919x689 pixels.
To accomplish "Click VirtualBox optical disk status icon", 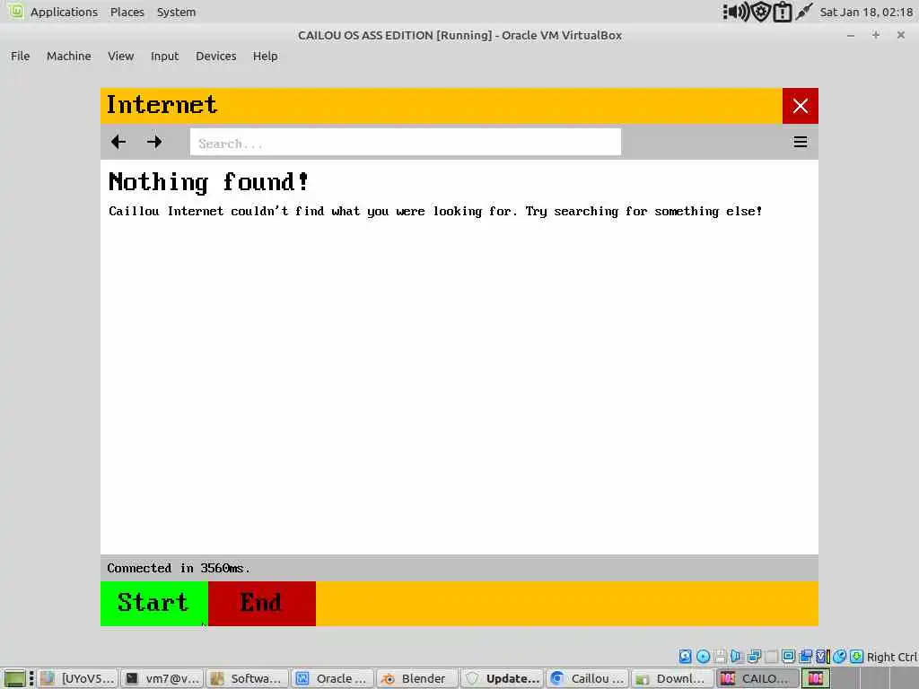I will click(704, 656).
